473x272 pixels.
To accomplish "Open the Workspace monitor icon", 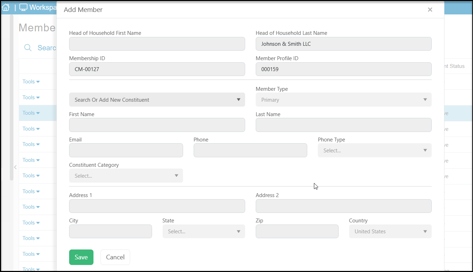I will point(23,7).
